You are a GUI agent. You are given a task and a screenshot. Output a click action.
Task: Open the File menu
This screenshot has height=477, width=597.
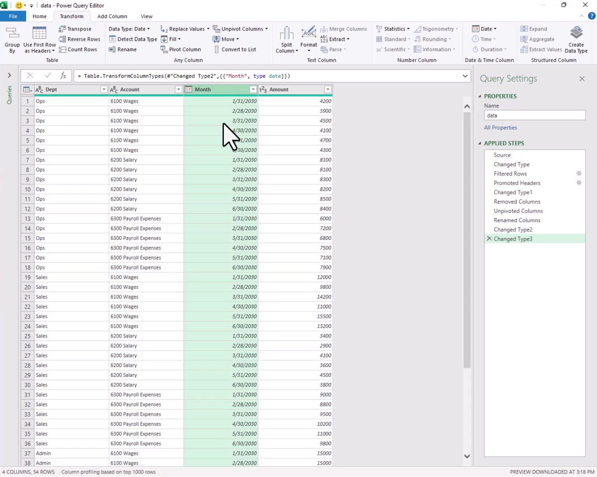[13, 16]
